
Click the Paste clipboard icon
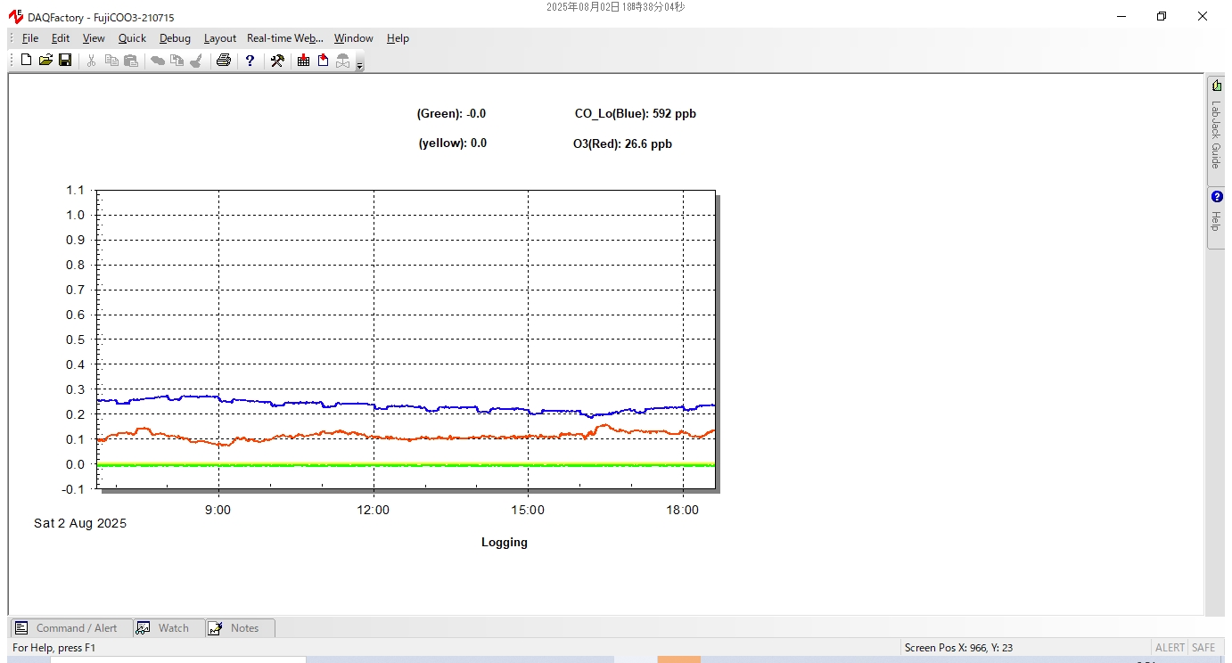point(131,60)
